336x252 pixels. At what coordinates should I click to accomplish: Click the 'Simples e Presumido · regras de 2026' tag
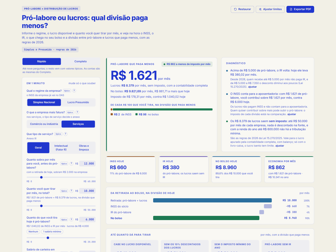50,50
